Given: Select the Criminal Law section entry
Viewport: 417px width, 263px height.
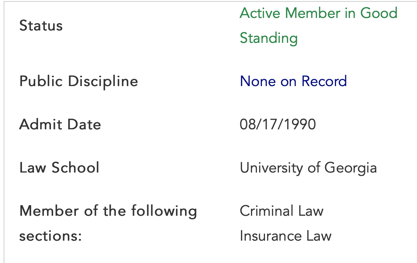Looking at the screenshot, I should pyautogui.click(x=282, y=211).
